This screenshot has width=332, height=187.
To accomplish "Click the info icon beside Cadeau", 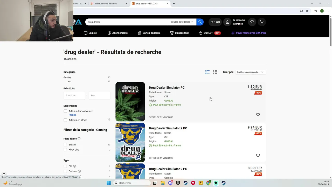I will tap(79, 171).
